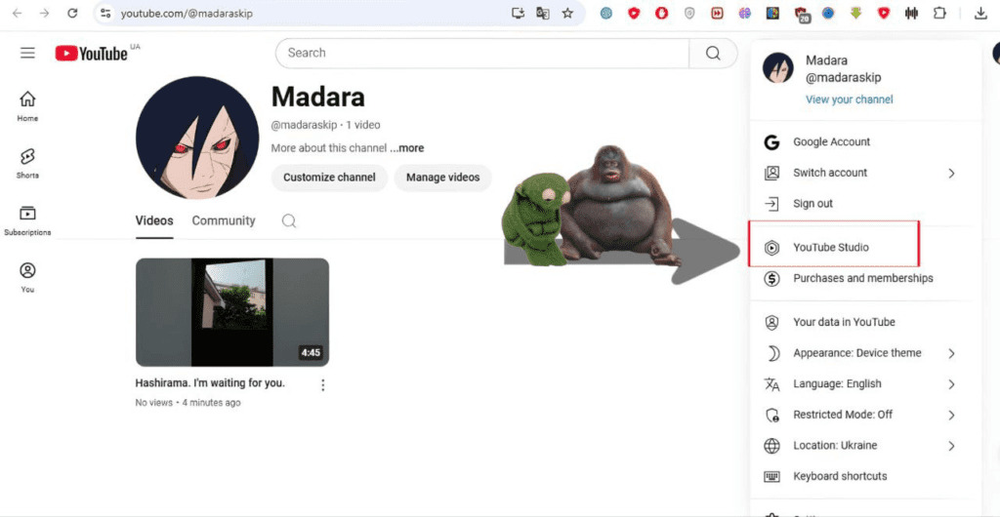Screen dimensions: 1000x517
Task: Go back in browser history
Action: coord(17,13)
